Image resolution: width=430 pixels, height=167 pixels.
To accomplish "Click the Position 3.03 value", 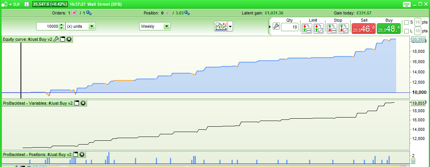I will point(179,13).
